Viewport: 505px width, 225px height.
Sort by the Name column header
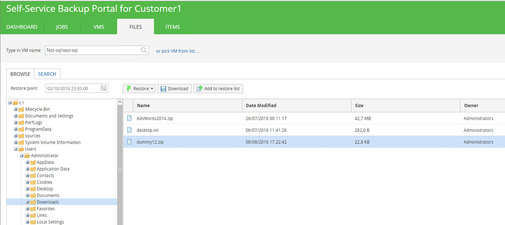coord(187,105)
